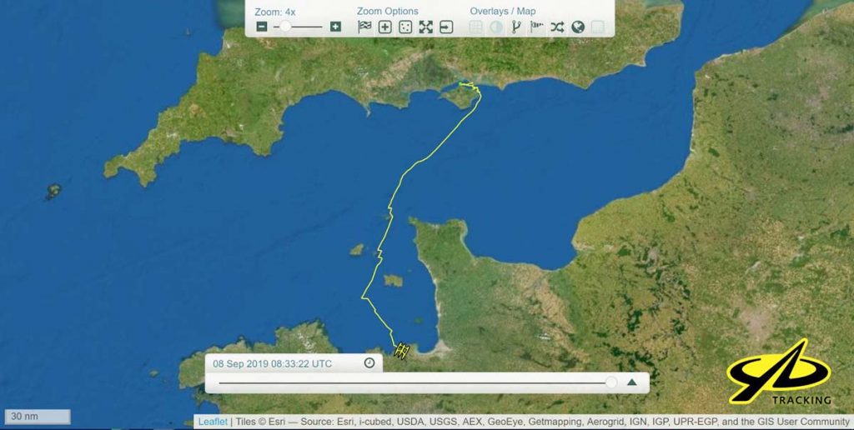
Task: Click the blank square overlay button
Action: tap(597, 27)
